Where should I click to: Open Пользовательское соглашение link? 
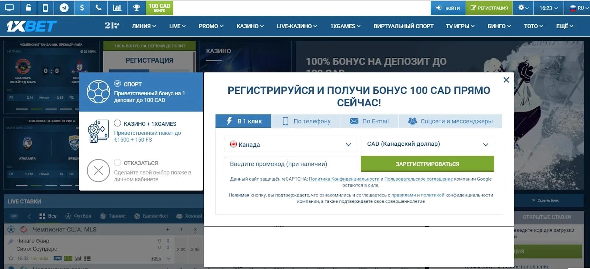pyautogui.click(x=419, y=179)
